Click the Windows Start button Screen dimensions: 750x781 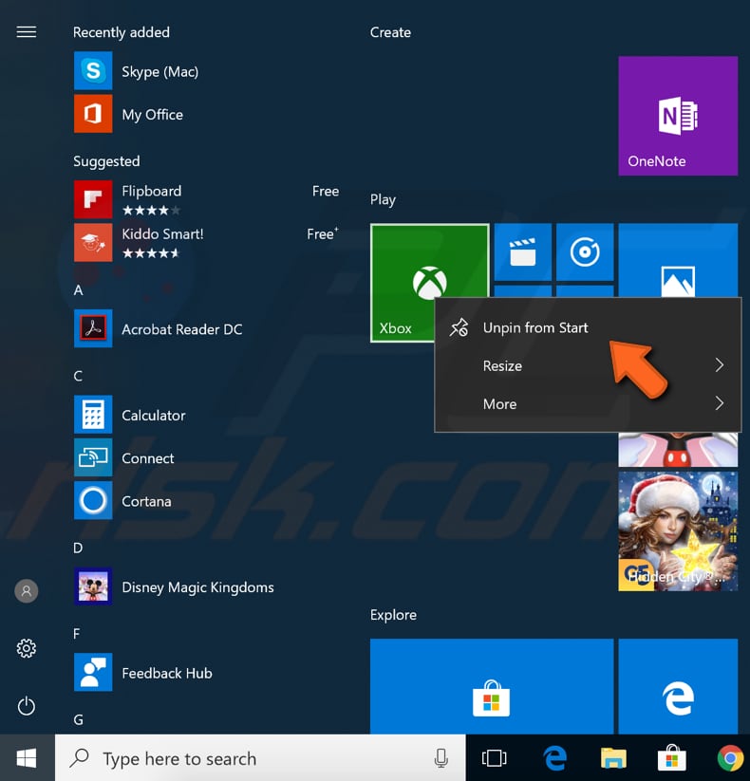click(27, 757)
